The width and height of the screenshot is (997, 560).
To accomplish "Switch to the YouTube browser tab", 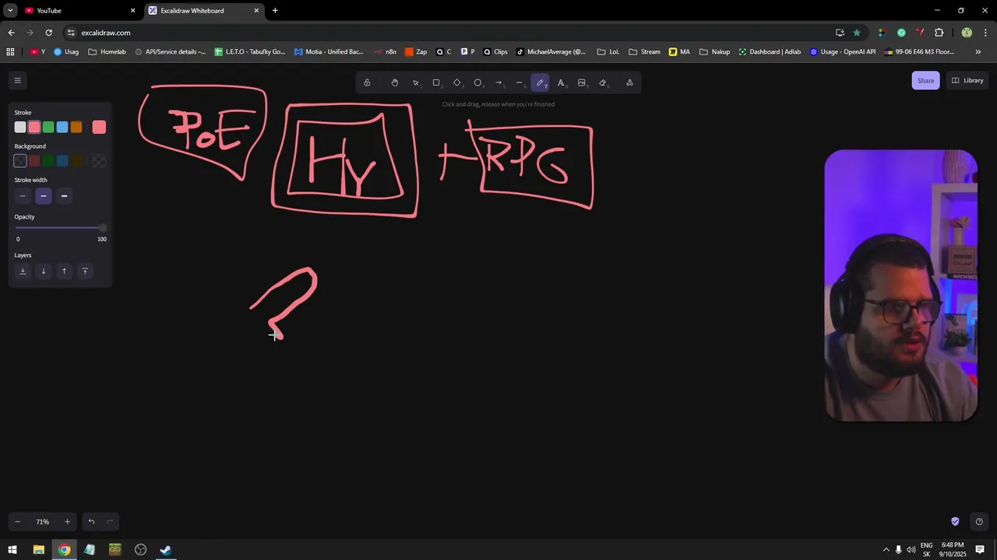I will tap(79, 11).
